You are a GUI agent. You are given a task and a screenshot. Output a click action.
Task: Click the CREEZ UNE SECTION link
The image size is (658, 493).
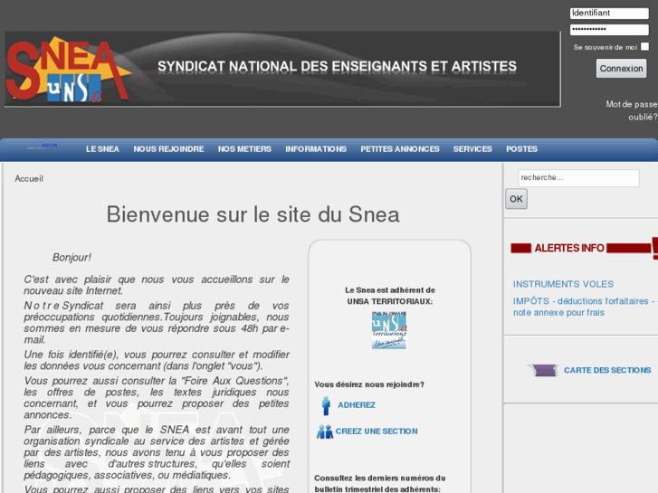click(x=377, y=431)
